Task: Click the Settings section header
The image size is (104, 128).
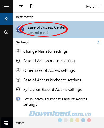Action: tap(22, 42)
